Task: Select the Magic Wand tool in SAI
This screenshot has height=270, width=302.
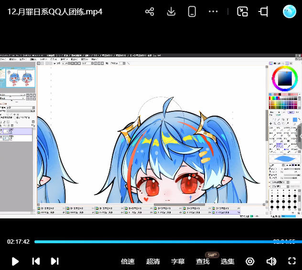Action: (x=279, y=119)
